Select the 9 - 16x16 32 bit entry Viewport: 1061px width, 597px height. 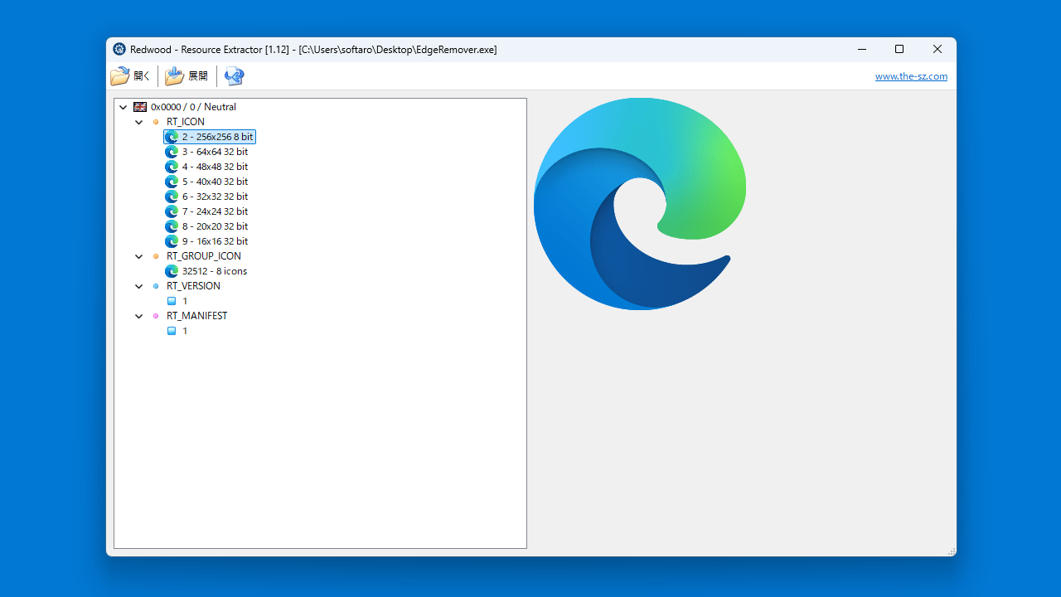coord(215,241)
